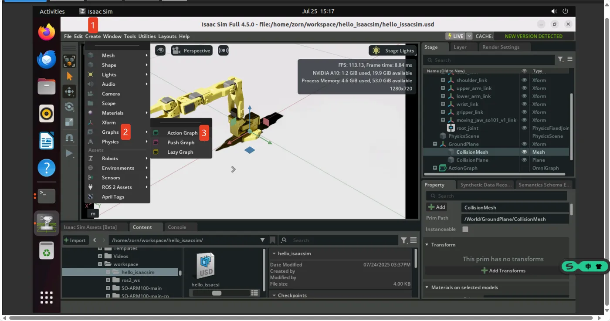This screenshot has width=610, height=321.
Task: Open Stage panel filter icon
Action: (560, 59)
